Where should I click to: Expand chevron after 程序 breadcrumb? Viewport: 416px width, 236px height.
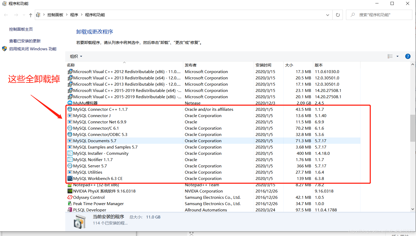[x=82, y=15]
